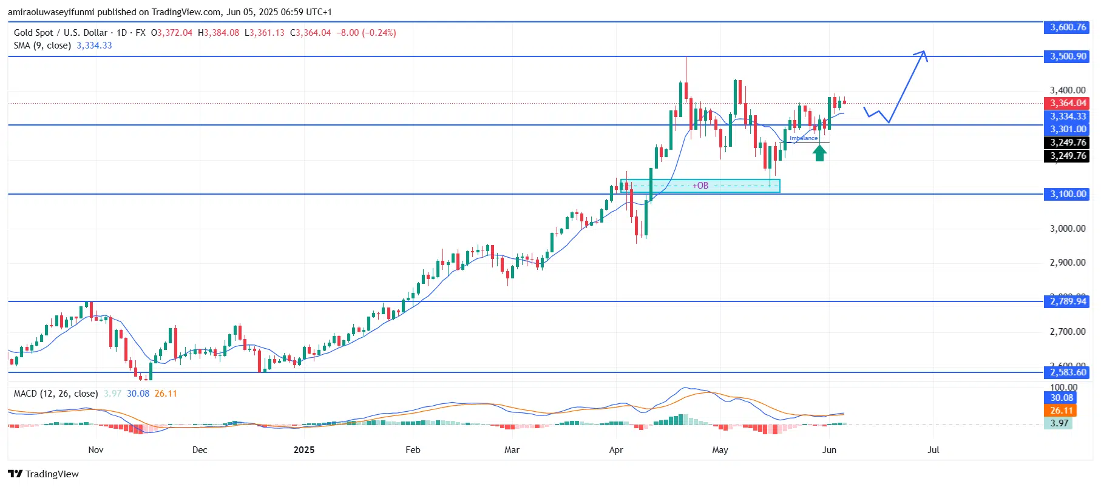Click the Jun label on time axis
Screen dimensions: 1101x487
829,450
